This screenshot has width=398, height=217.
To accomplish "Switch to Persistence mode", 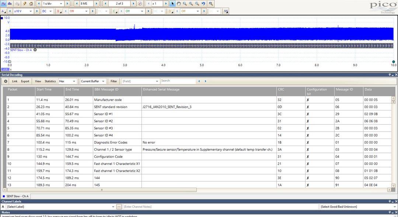I will [x=17, y=4].
